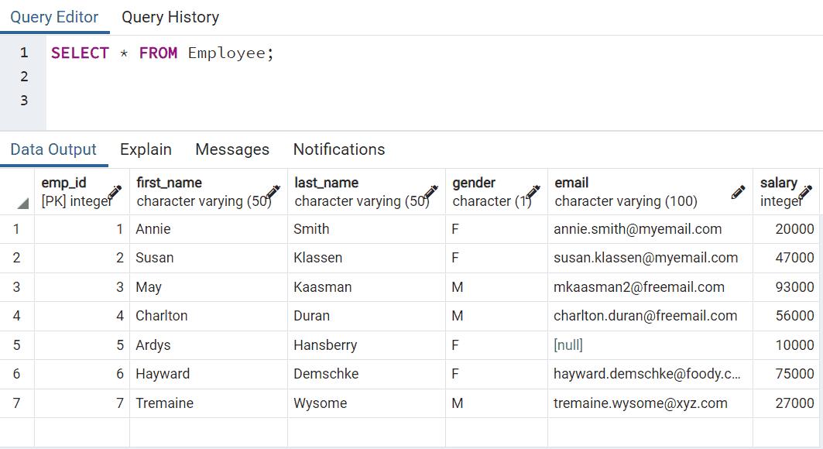Screen dimensions: 823x449
Task: Click the select-all triangle in grid corner
Action: 22,204
